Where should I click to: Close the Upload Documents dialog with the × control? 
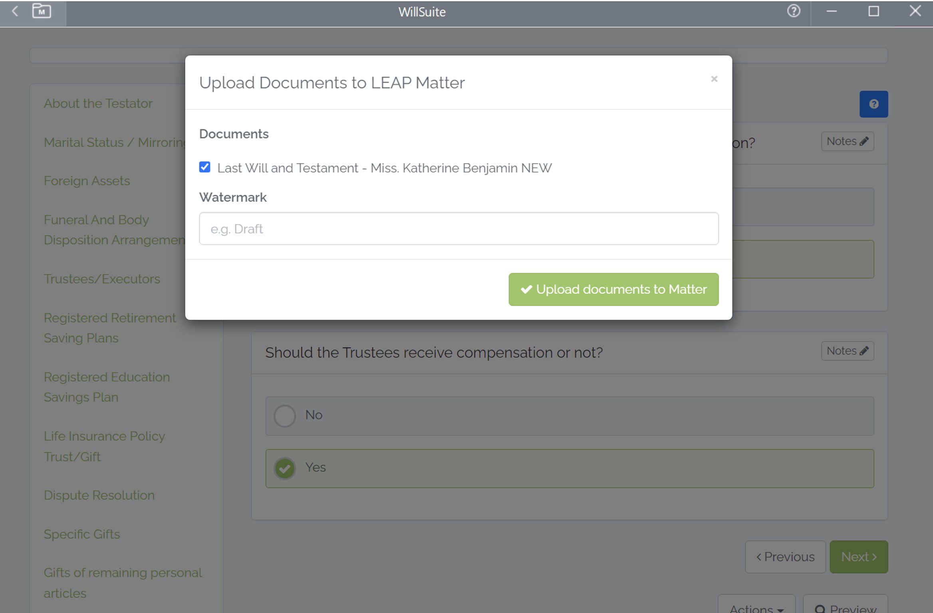[x=714, y=79]
